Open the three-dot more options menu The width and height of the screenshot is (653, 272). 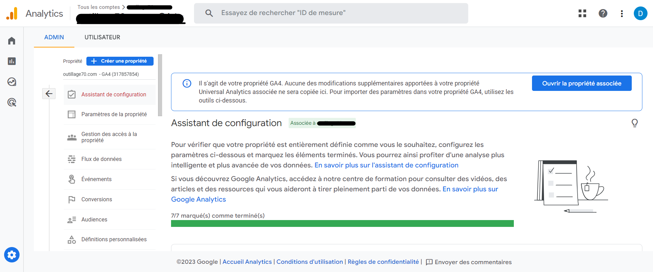click(x=622, y=13)
